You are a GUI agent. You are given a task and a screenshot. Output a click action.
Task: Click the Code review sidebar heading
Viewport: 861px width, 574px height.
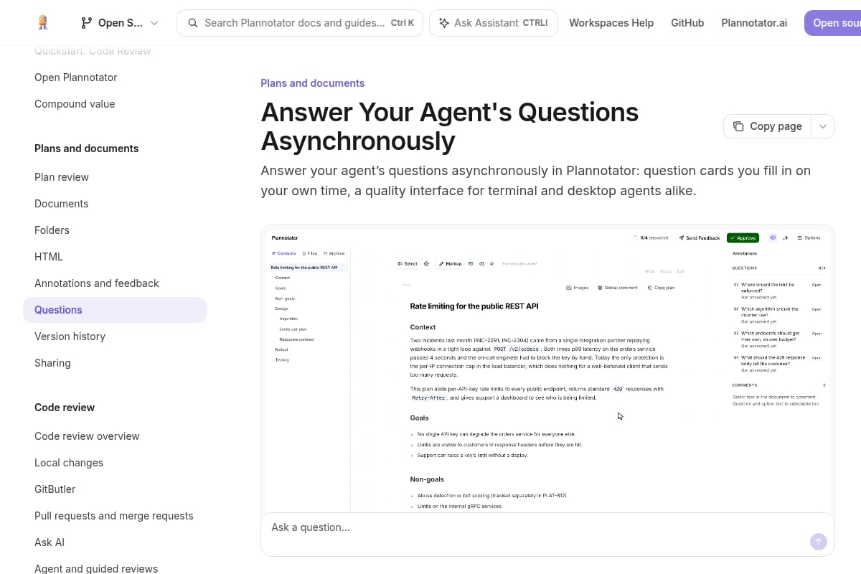(x=65, y=408)
